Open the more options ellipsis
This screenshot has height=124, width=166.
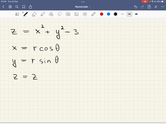coord(163,7)
